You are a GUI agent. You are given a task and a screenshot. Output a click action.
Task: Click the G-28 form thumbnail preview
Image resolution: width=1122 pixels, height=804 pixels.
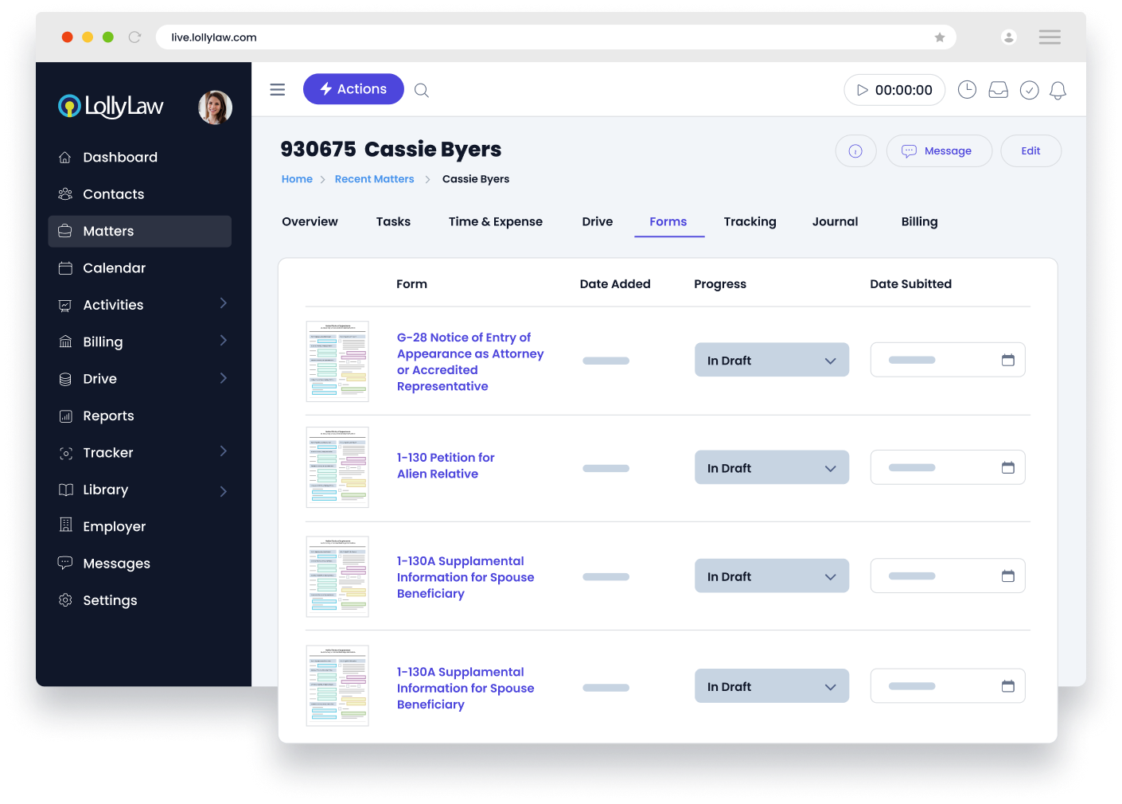337,361
